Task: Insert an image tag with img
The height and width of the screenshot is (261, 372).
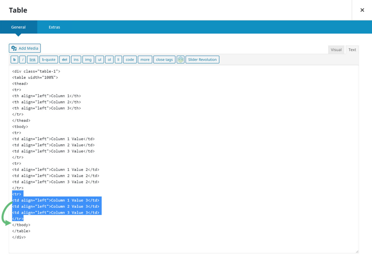Action: pos(88,59)
